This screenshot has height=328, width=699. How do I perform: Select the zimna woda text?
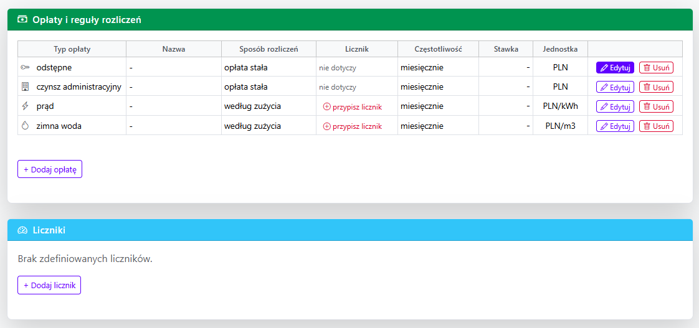click(x=59, y=126)
